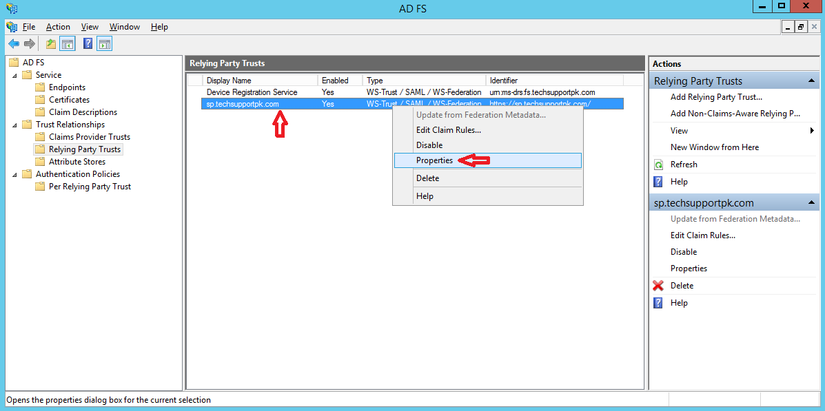Click Add Relying Party Trust action
The height and width of the screenshot is (411, 825).
pyautogui.click(x=716, y=96)
